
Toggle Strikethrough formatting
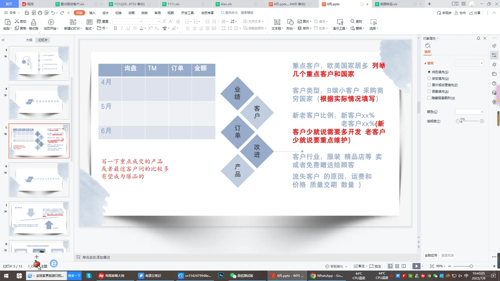[x=135, y=28]
